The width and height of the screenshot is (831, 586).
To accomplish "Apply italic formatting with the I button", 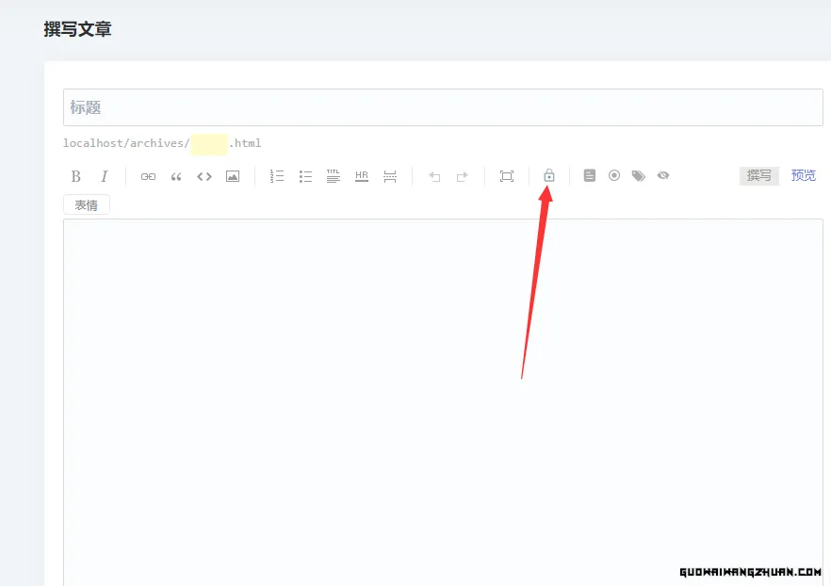I will 105,176.
